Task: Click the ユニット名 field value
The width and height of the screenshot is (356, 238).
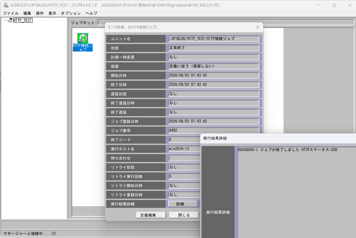Action: (214, 39)
